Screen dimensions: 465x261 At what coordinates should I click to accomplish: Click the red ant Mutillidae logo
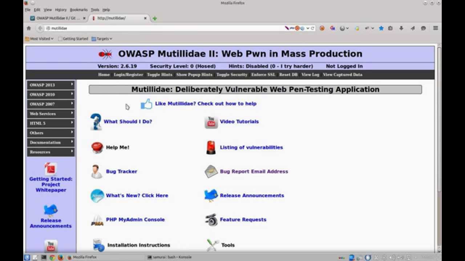pyautogui.click(x=105, y=54)
